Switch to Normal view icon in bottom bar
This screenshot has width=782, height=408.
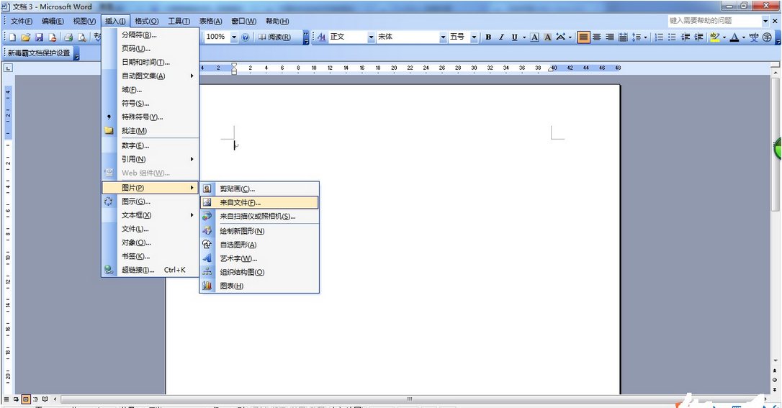pyautogui.click(x=7, y=399)
